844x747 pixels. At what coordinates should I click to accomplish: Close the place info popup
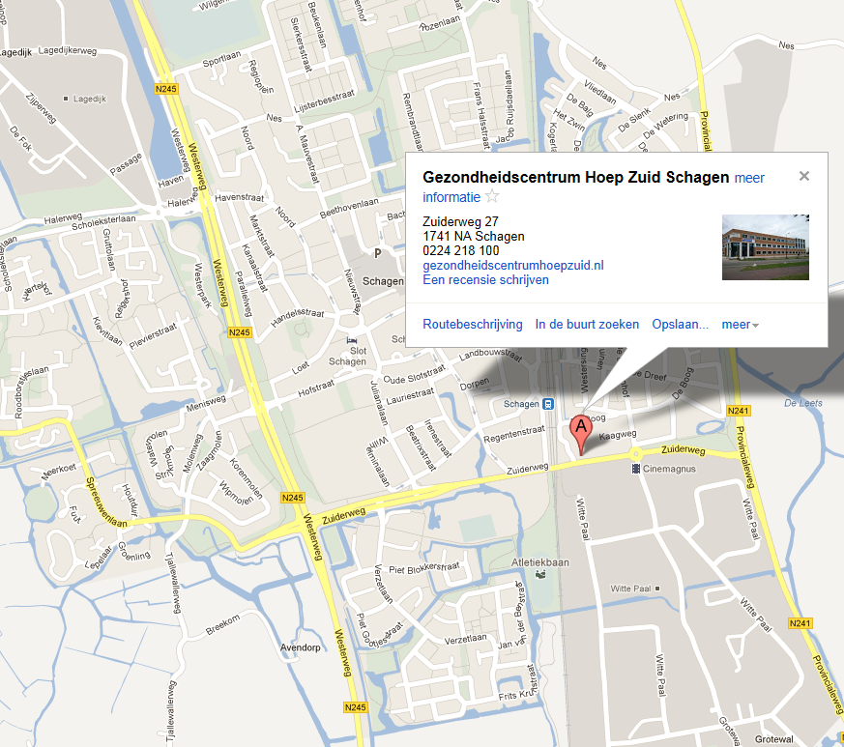804,176
